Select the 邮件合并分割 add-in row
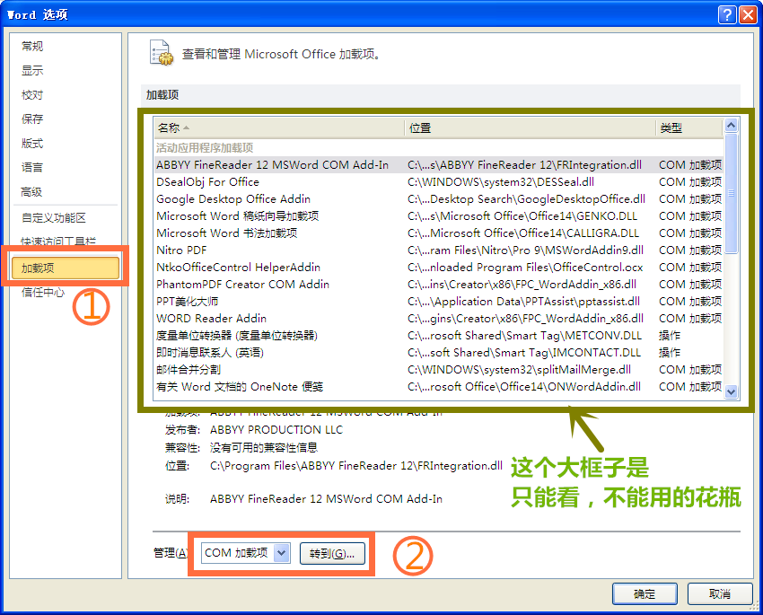Viewport: 763px width, 615px height. tap(438, 369)
